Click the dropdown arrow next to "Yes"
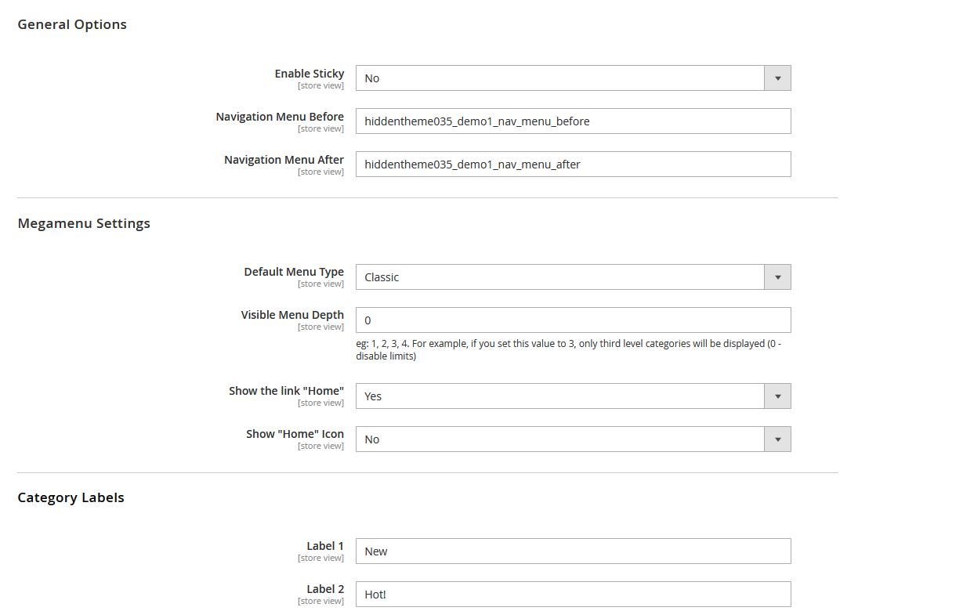963x611 pixels. point(777,396)
